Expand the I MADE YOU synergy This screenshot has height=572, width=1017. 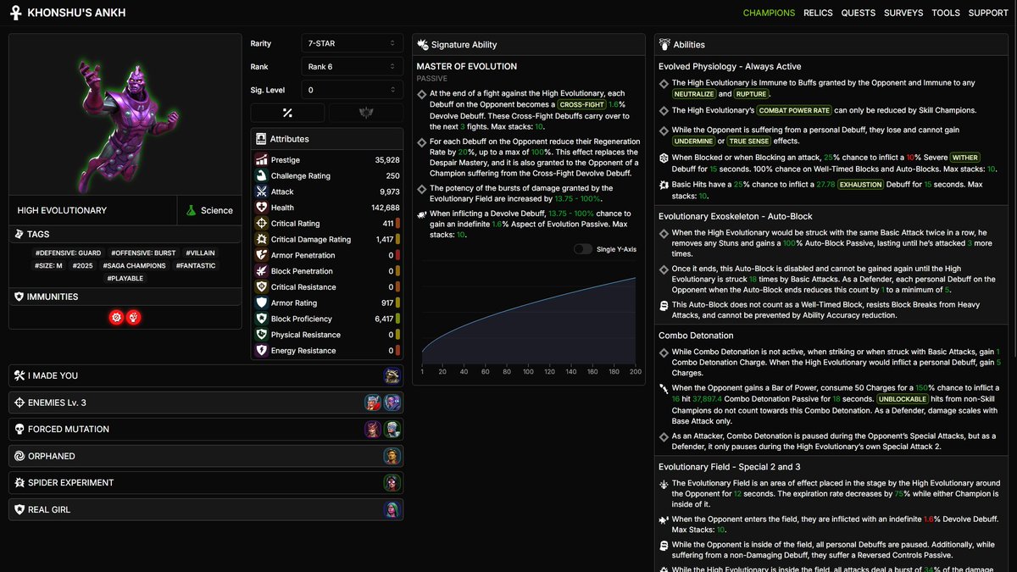[x=206, y=375]
